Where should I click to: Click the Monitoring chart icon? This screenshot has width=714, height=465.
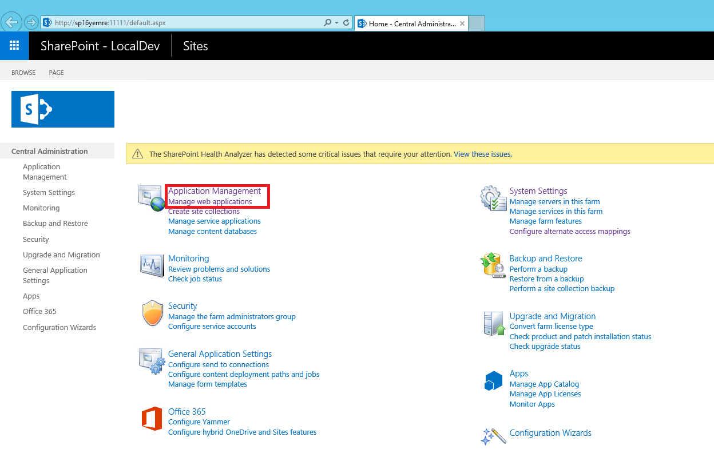[x=152, y=265]
